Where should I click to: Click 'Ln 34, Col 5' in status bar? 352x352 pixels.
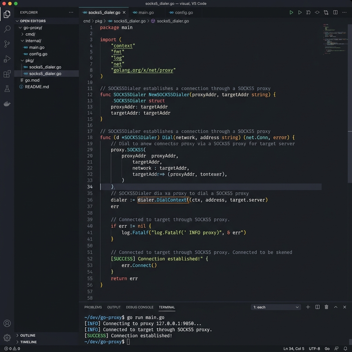[x=294, y=349]
